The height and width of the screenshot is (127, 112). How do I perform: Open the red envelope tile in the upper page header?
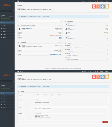coord(94,6)
